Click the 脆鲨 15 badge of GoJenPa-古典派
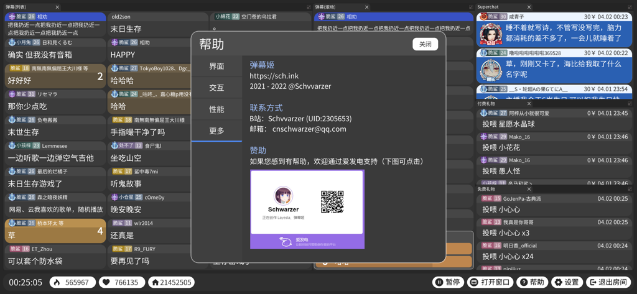Screen dimensions: 637x294 491,198
